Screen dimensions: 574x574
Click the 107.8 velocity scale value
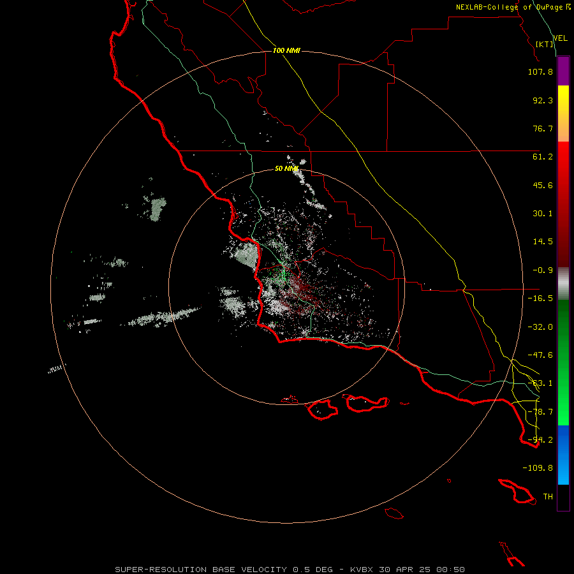tap(540, 71)
